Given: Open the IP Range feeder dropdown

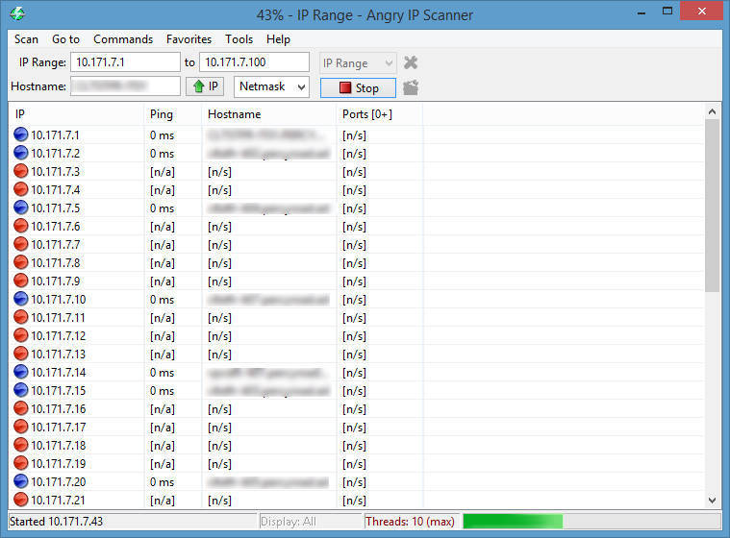Looking at the screenshot, I should (x=358, y=63).
